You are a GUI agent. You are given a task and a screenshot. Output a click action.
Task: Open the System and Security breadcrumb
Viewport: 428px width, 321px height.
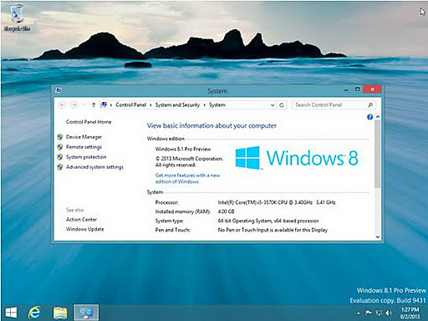point(177,104)
